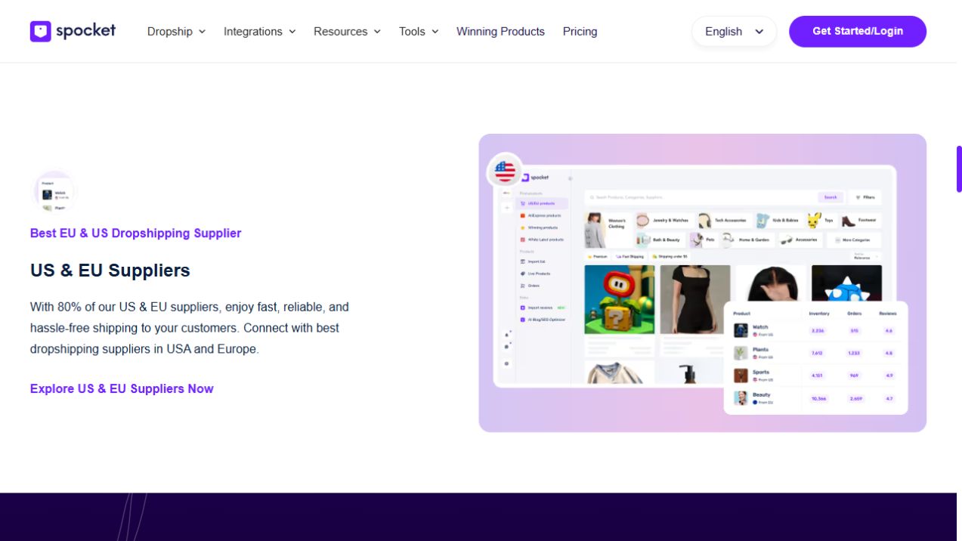Open the Sort by Relevance dropdown
962x541 pixels.
(865, 256)
